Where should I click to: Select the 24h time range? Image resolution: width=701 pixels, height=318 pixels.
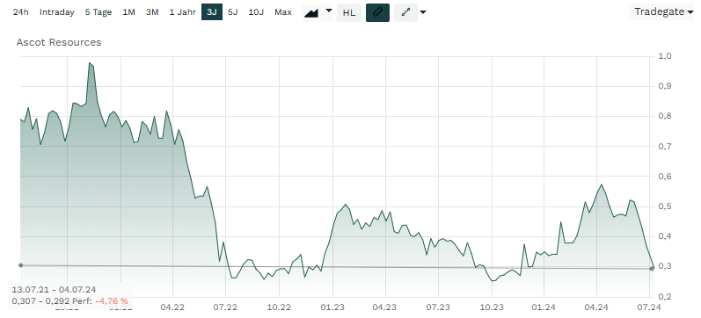pos(20,12)
